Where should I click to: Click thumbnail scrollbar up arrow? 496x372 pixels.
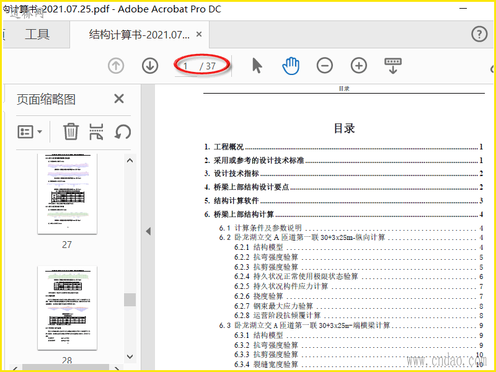[x=130, y=161]
